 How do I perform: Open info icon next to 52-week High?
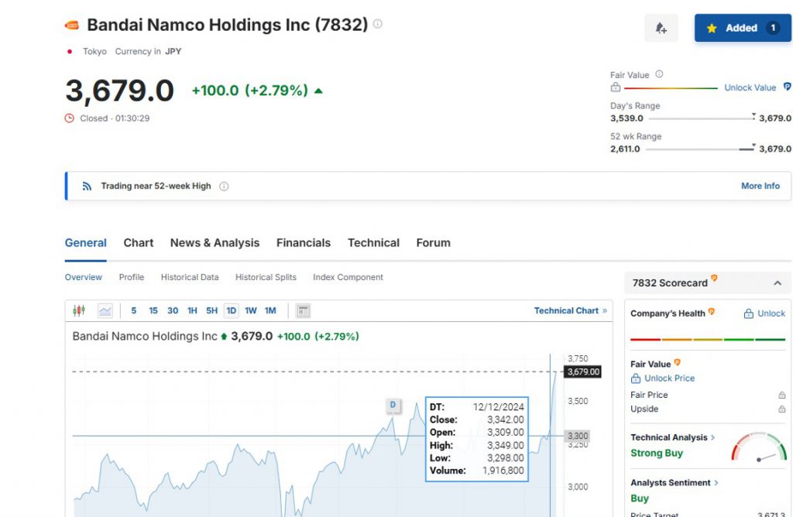tap(224, 187)
